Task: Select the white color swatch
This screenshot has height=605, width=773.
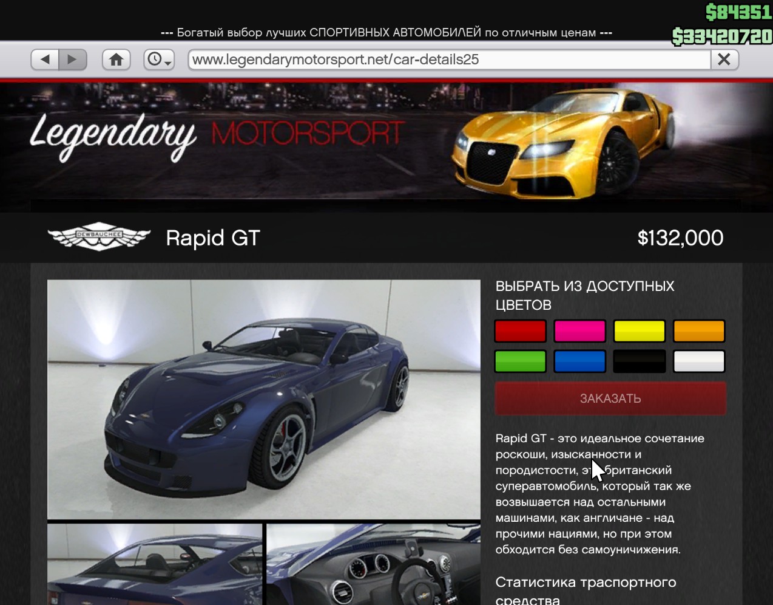Action: 699,361
